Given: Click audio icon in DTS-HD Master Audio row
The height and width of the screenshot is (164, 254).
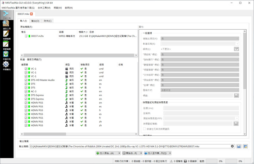Looking at the screenshot, I should point(67,80).
